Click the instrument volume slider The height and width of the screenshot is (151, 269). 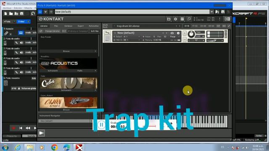[x=215, y=40]
